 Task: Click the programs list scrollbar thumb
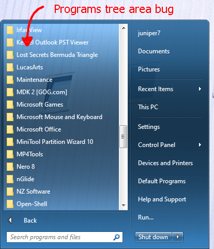click(x=124, y=137)
